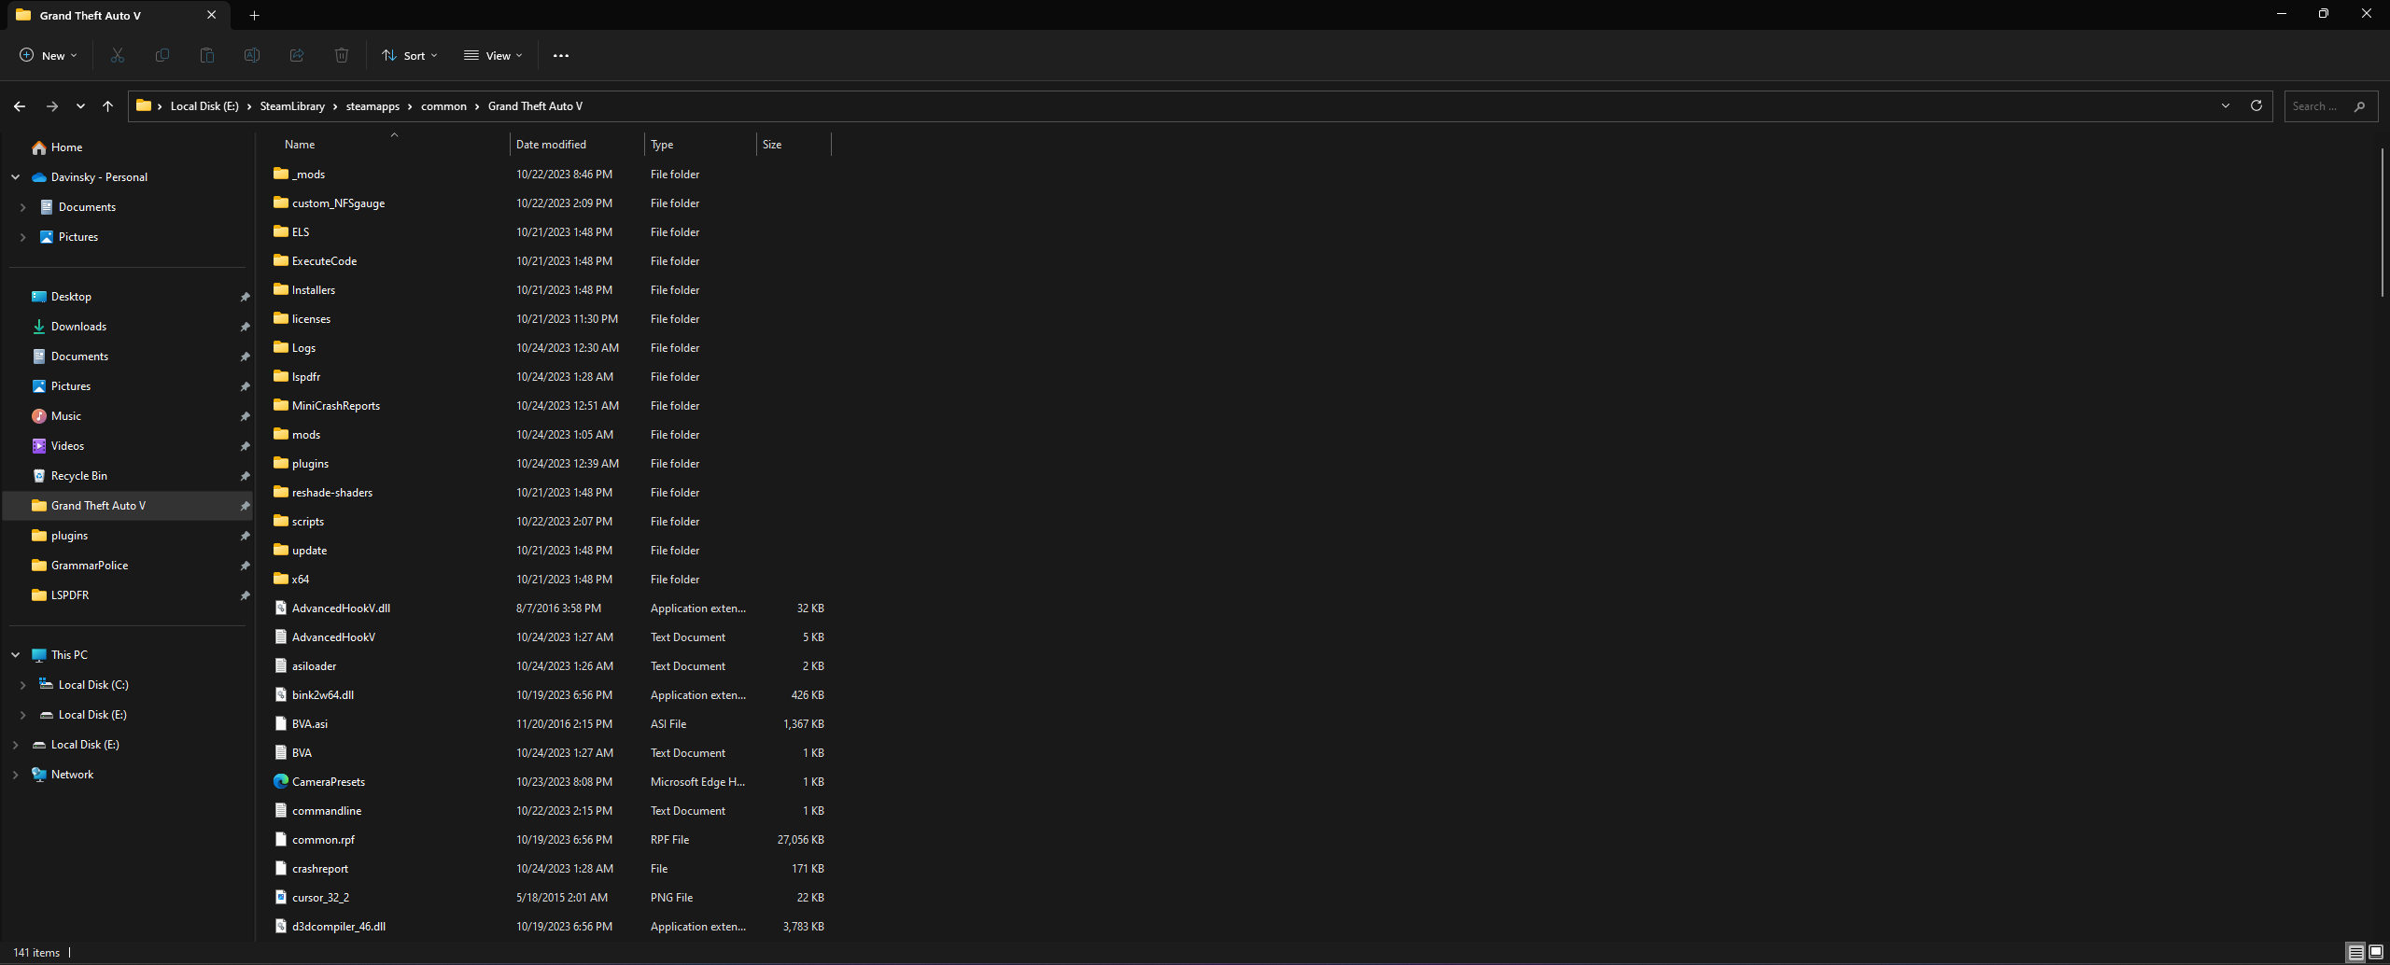Select the BVA.asi file
The width and height of the screenshot is (2390, 965).
pyautogui.click(x=549, y=724)
